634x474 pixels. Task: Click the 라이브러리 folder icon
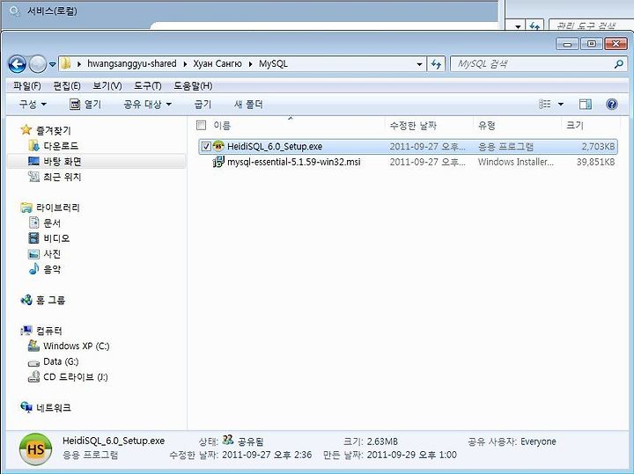pos(26,208)
